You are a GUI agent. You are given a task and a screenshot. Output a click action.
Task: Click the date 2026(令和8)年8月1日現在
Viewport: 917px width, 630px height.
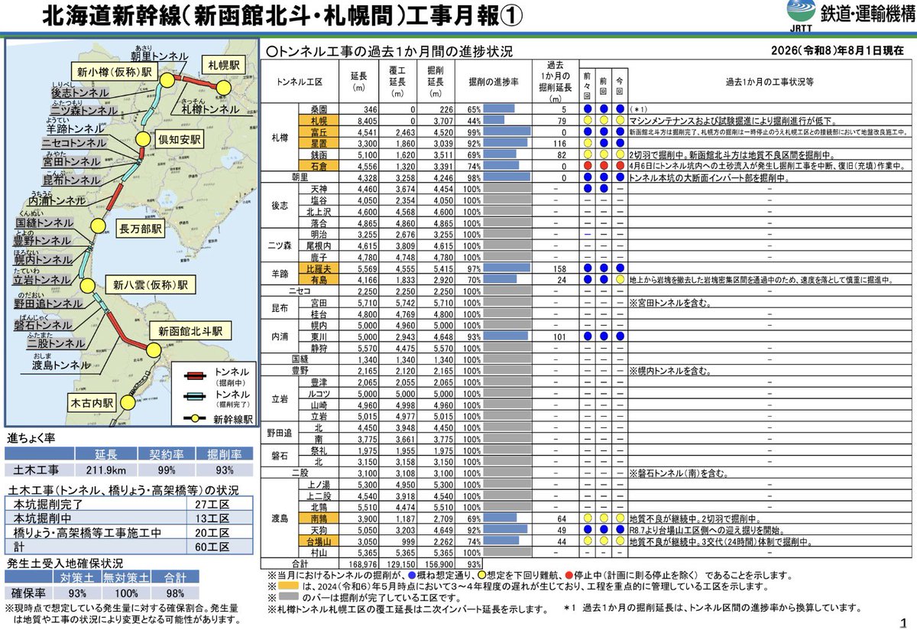pos(837,50)
